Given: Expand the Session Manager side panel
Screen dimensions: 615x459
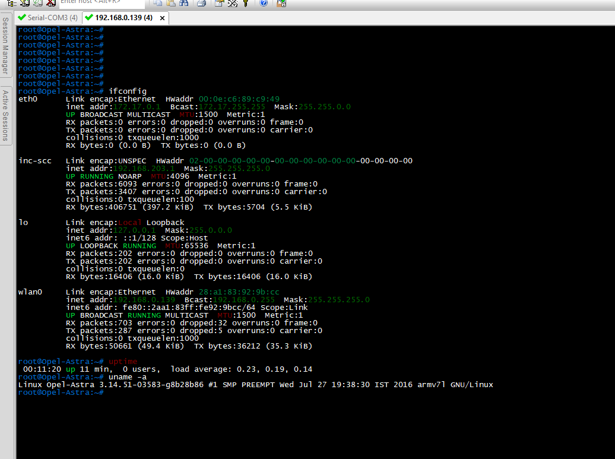Looking at the screenshot, I should (x=5, y=46).
